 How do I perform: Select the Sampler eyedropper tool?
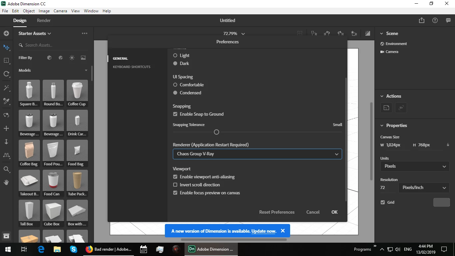(x=6, y=101)
